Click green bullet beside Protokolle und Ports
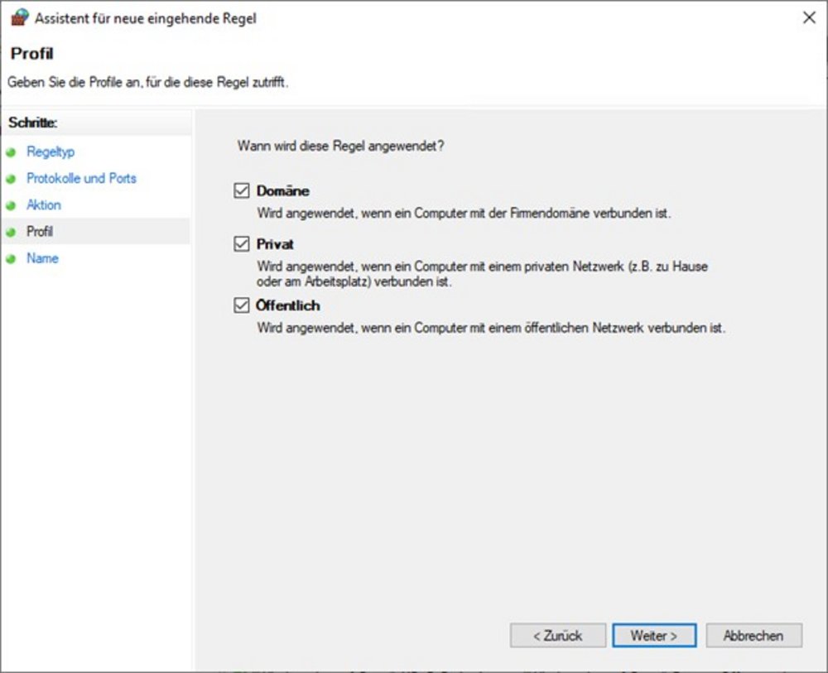The width and height of the screenshot is (828, 673). pos(11,179)
